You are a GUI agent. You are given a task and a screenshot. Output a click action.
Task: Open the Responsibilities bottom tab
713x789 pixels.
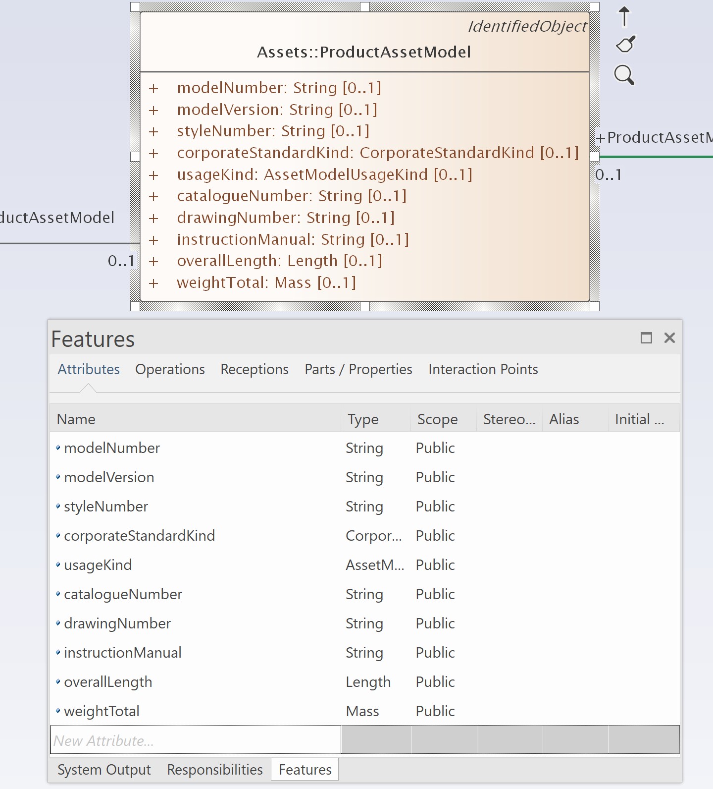coord(215,770)
